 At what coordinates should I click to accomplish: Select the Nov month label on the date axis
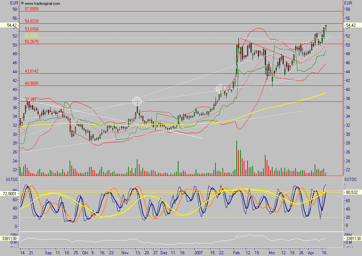pos(125,253)
